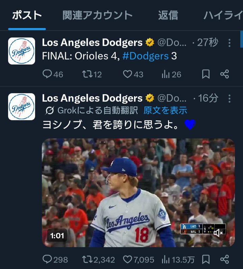Screen dimensions: 243x269
Task: View analytics of FINAL score post
Action: point(166,74)
